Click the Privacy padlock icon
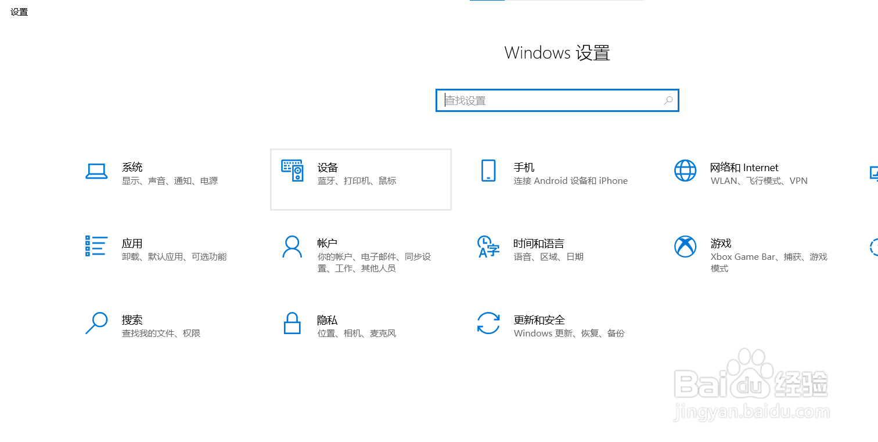The height and width of the screenshot is (442, 878). click(x=292, y=323)
